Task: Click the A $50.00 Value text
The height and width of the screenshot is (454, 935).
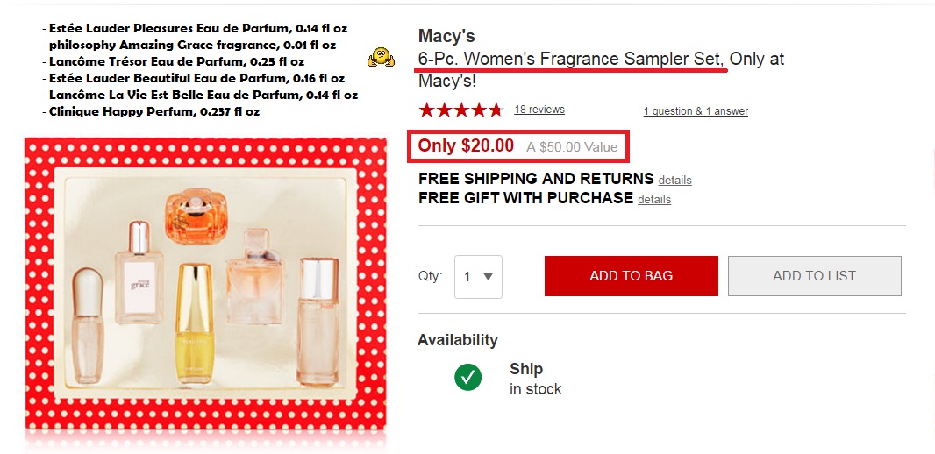Action: tap(572, 147)
